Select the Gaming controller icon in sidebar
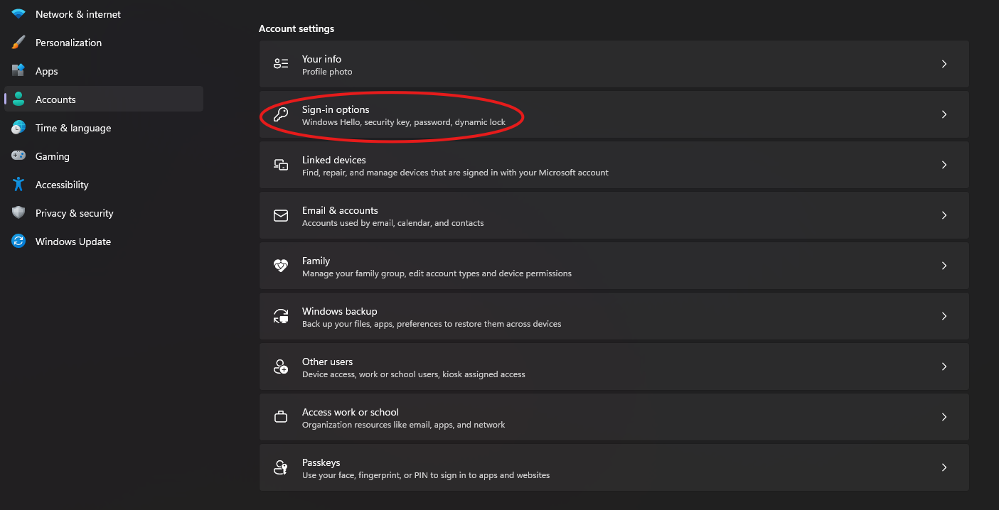 [x=18, y=156]
